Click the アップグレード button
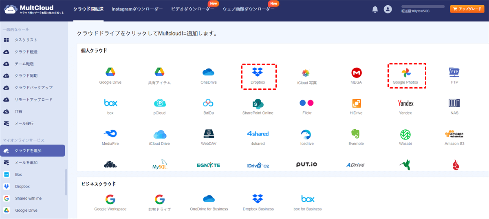 pyautogui.click(x=467, y=9)
